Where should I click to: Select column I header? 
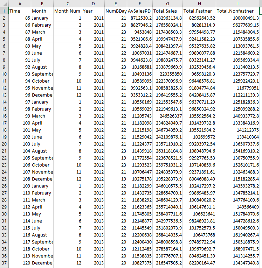click(x=238, y=3)
